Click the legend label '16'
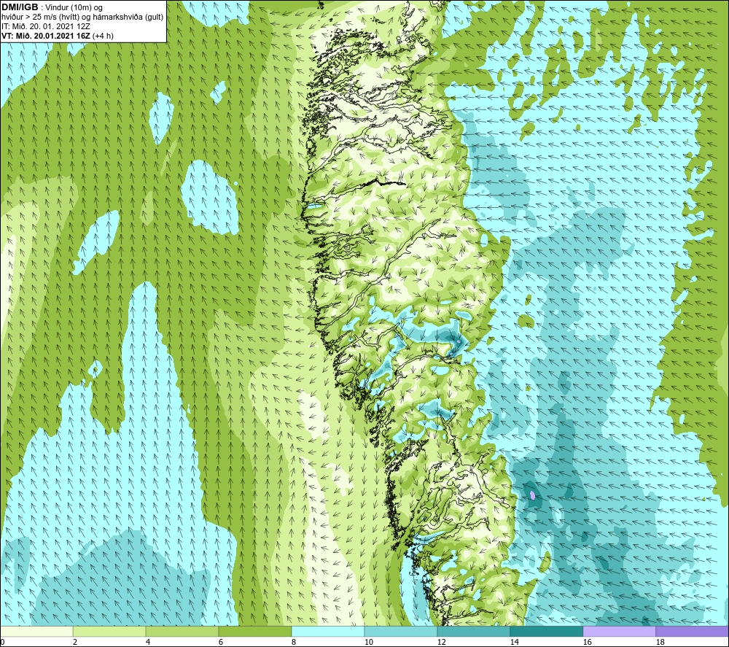Screen dimensions: 729x647 pos(587,642)
